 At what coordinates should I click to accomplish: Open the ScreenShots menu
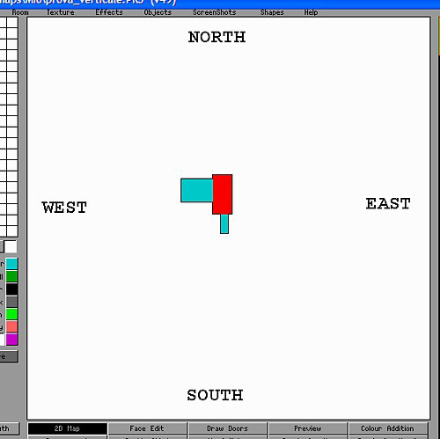point(215,12)
